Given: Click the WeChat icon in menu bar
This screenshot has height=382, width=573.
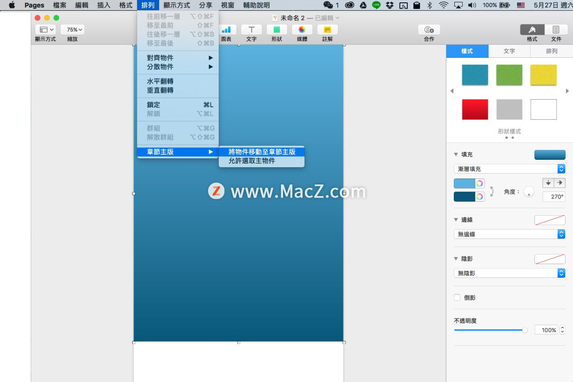Looking at the screenshot, I should [x=328, y=5].
